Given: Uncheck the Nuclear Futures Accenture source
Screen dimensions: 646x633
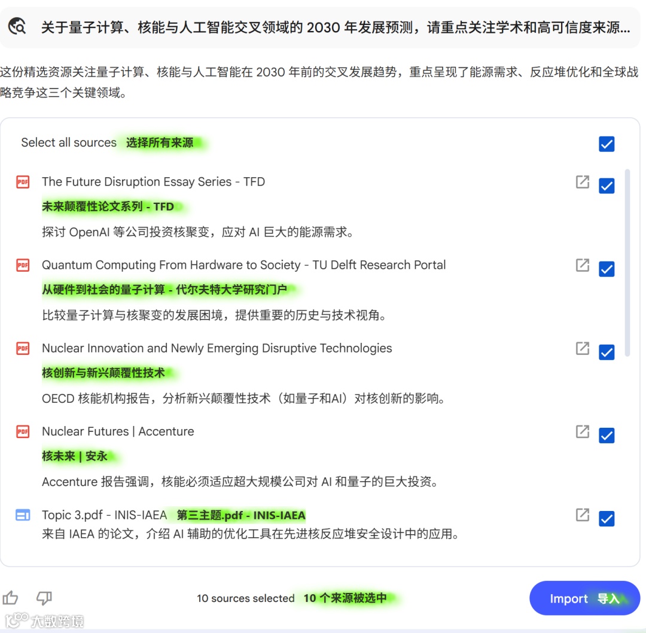Looking at the screenshot, I should tap(607, 436).
